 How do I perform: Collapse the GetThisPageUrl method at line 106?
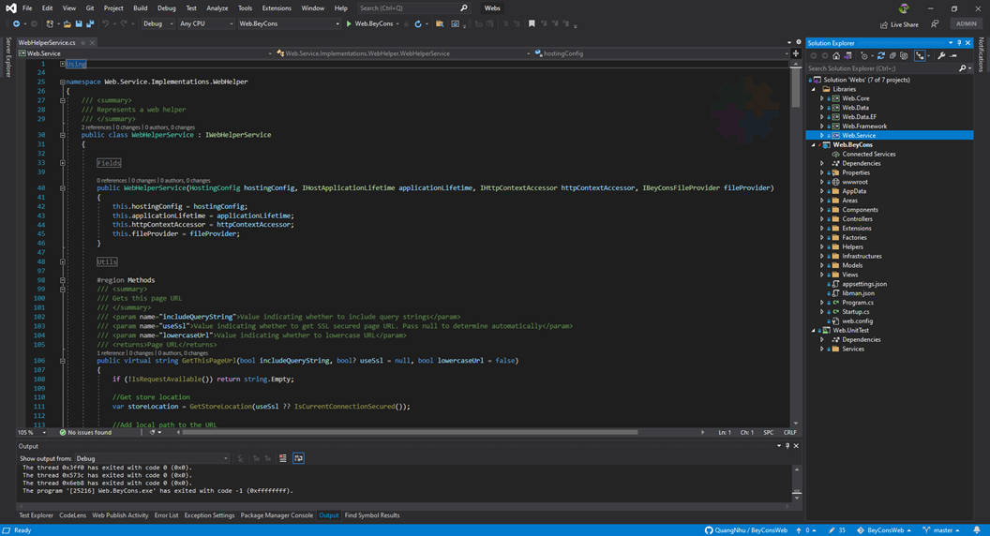point(63,361)
